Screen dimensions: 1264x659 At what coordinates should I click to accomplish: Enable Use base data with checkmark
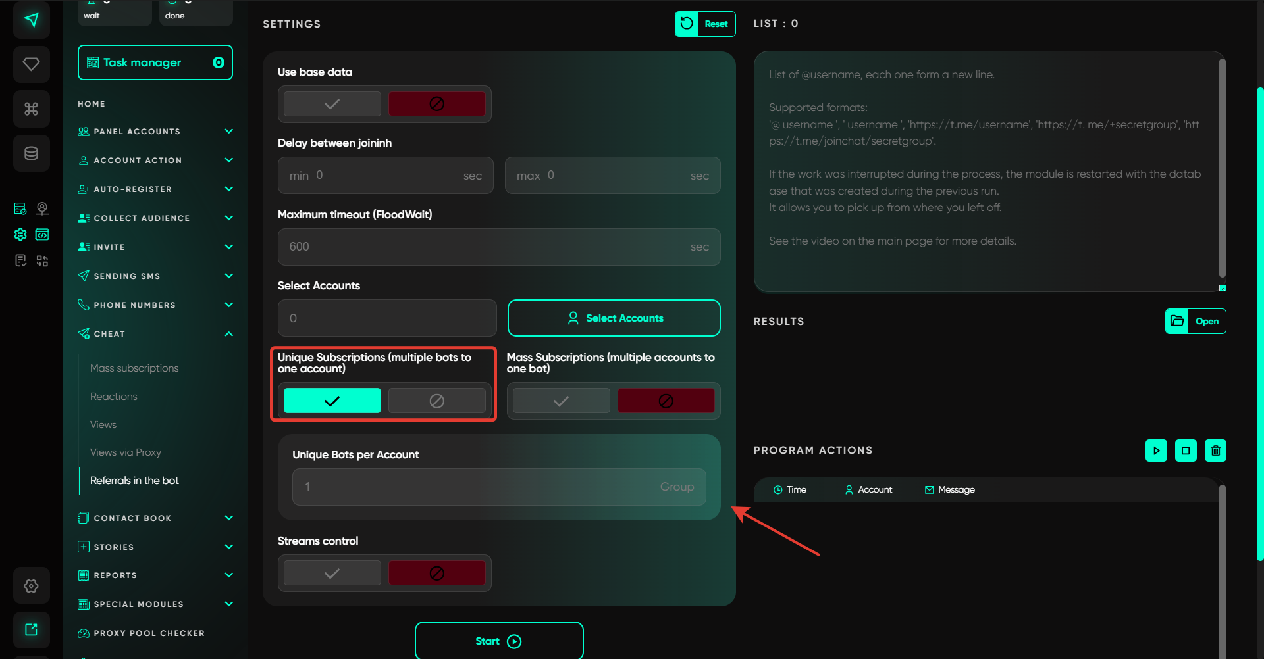(x=332, y=104)
